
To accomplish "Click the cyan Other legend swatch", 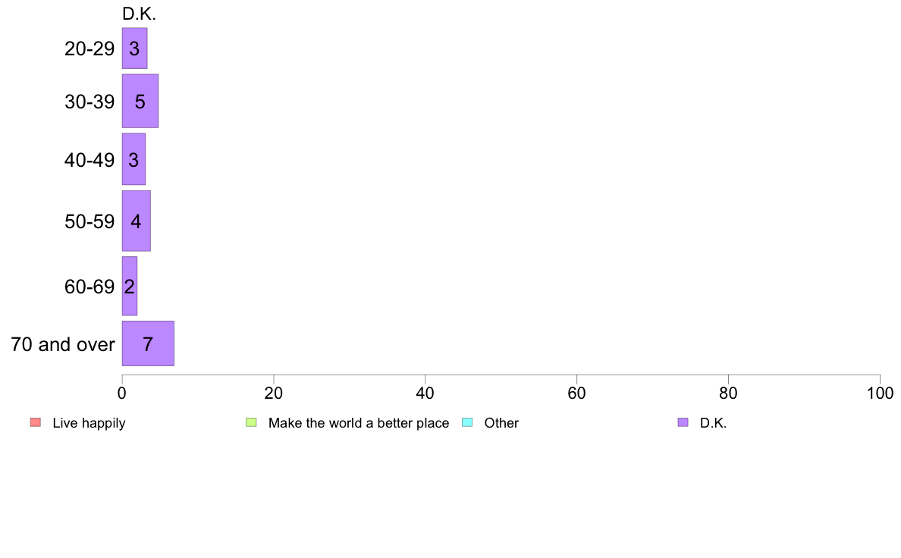I will (467, 422).
